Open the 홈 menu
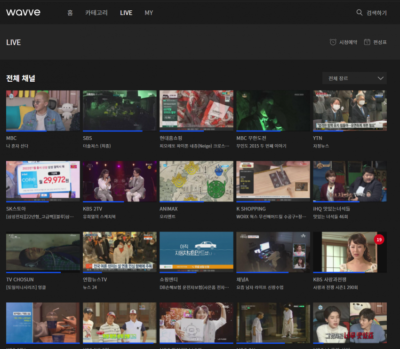This screenshot has width=400, height=349. tap(70, 13)
